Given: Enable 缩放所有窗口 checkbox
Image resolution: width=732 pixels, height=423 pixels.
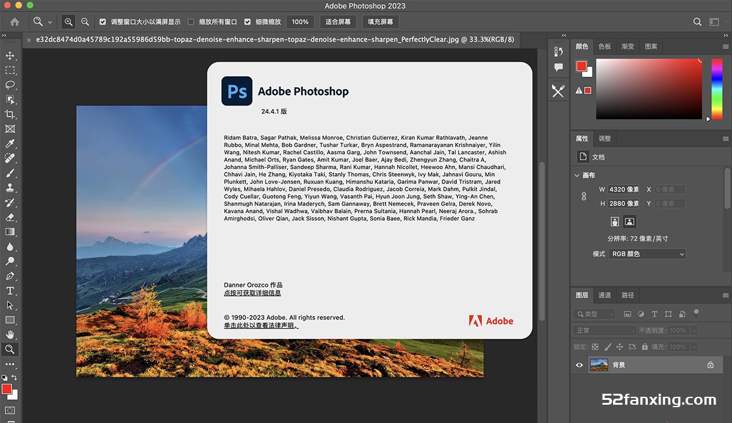Looking at the screenshot, I should pyautogui.click(x=191, y=21).
